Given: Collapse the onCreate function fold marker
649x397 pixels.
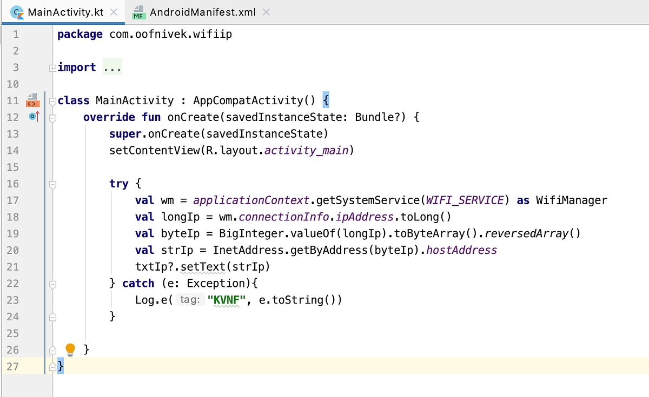Looking at the screenshot, I should (52, 117).
